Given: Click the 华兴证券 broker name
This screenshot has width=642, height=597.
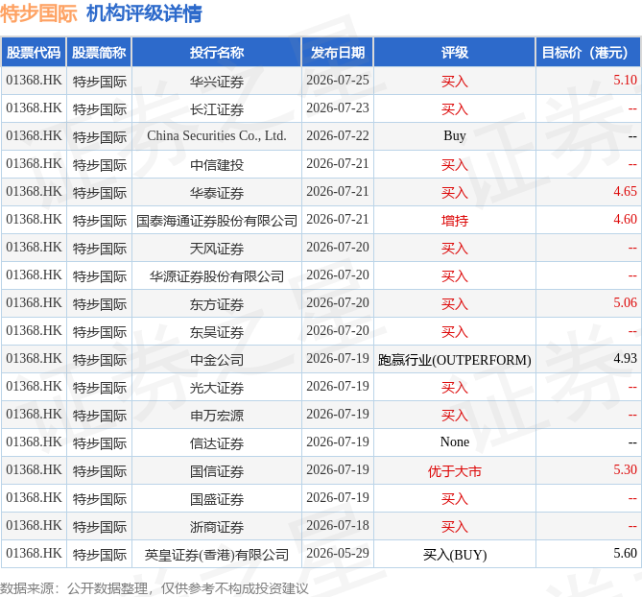Looking at the screenshot, I should pos(217,82).
